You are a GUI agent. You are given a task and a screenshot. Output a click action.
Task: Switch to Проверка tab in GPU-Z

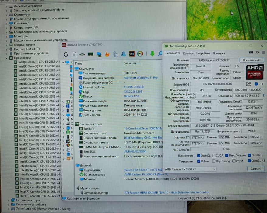(x=219, y=53)
